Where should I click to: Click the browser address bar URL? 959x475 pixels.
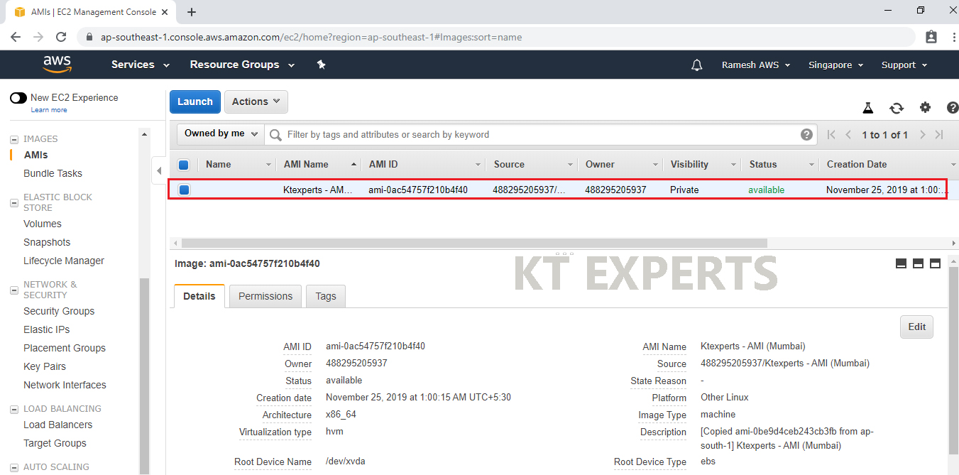coord(311,37)
